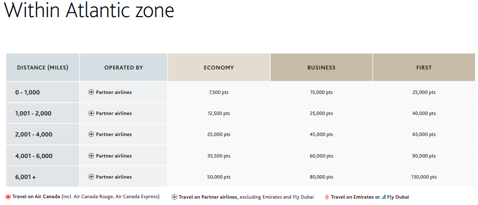Click the 130,000 pts First class cell
Viewport: 478px width, 205px height.
pyautogui.click(x=424, y=177)
